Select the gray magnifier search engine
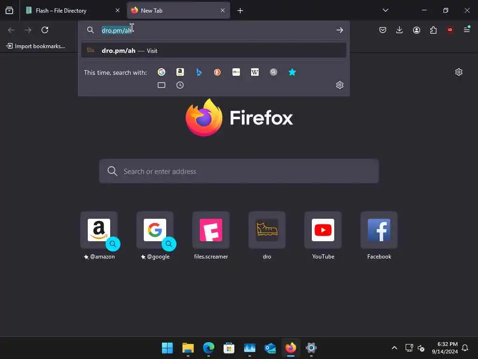The height and width of the screenshot is (359, 478). click(x=274, y=72)
